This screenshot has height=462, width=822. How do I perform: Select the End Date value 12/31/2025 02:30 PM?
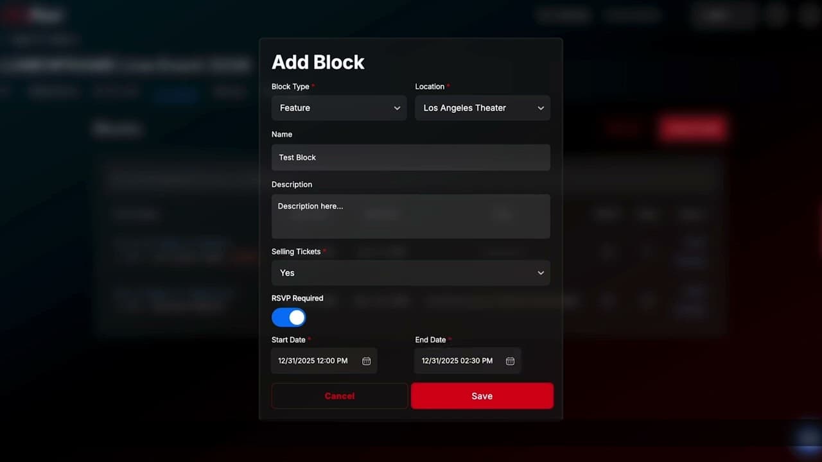[457, 361]
